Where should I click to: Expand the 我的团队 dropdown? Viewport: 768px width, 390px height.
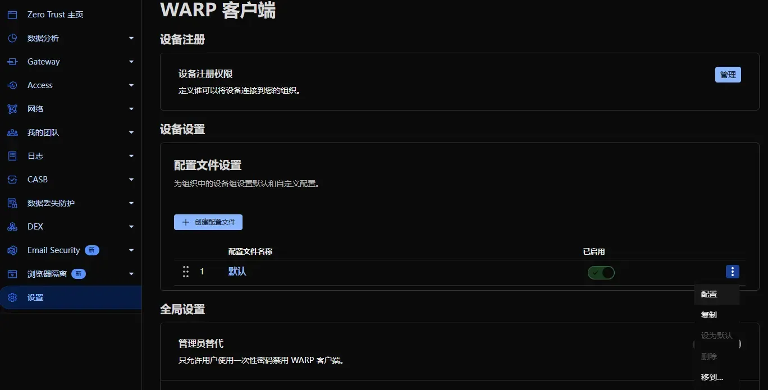[131, 132]
